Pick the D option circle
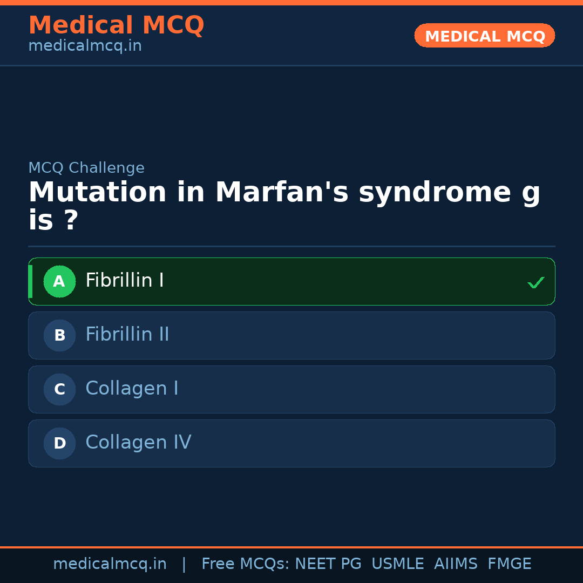The width and height of the screenshot is (583, 583). [59, 443]
